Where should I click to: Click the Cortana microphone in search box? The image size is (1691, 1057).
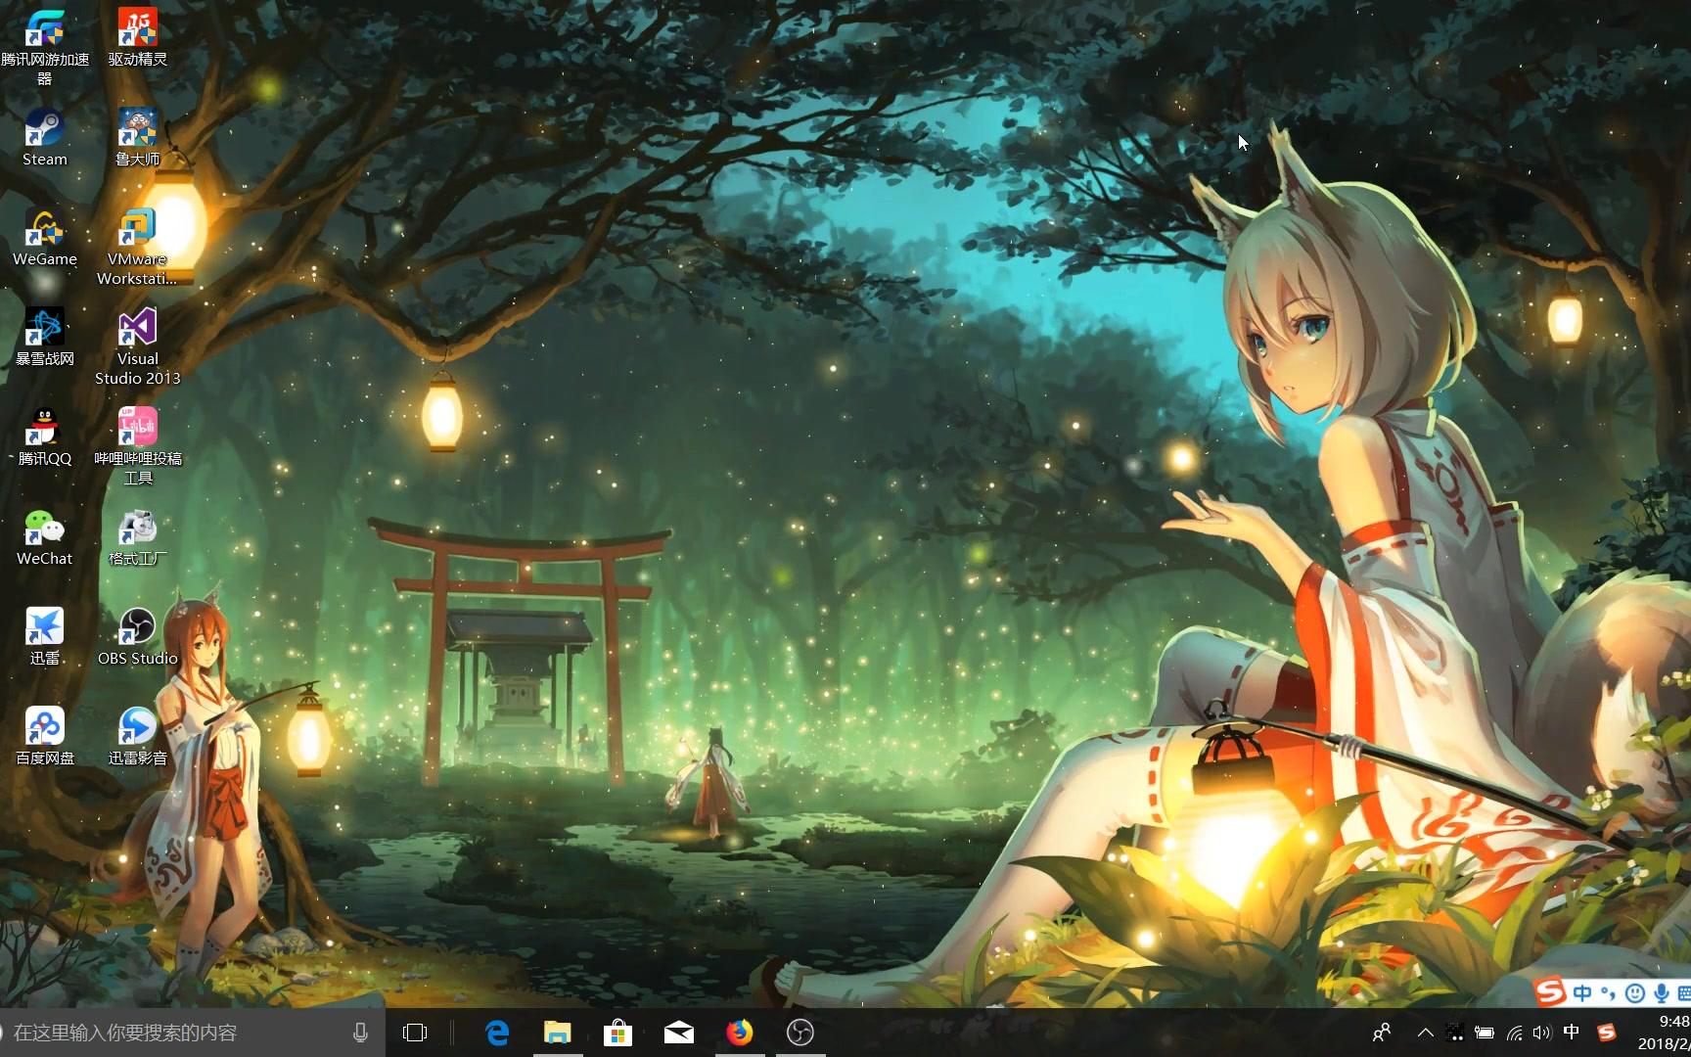click(360, 1033)
